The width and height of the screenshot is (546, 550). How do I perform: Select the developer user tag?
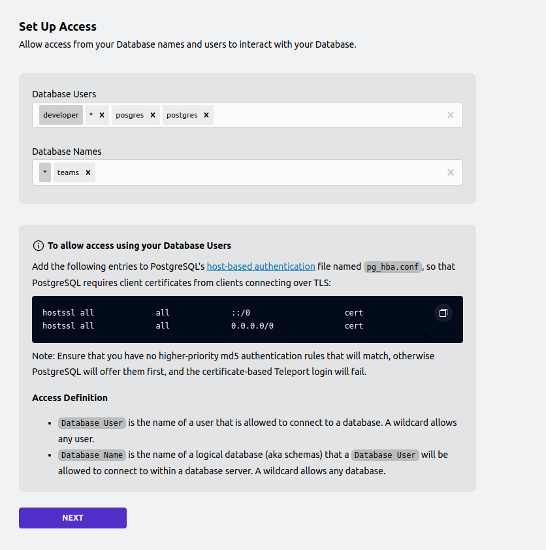point(61,115)
